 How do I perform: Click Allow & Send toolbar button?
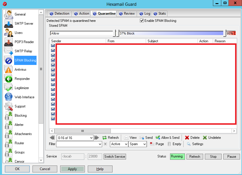click(x=167, y=138)
